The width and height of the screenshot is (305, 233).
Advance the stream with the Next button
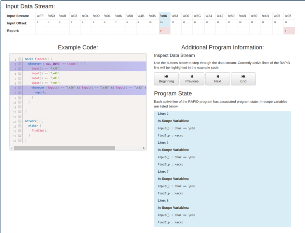[x=217, y=79]
